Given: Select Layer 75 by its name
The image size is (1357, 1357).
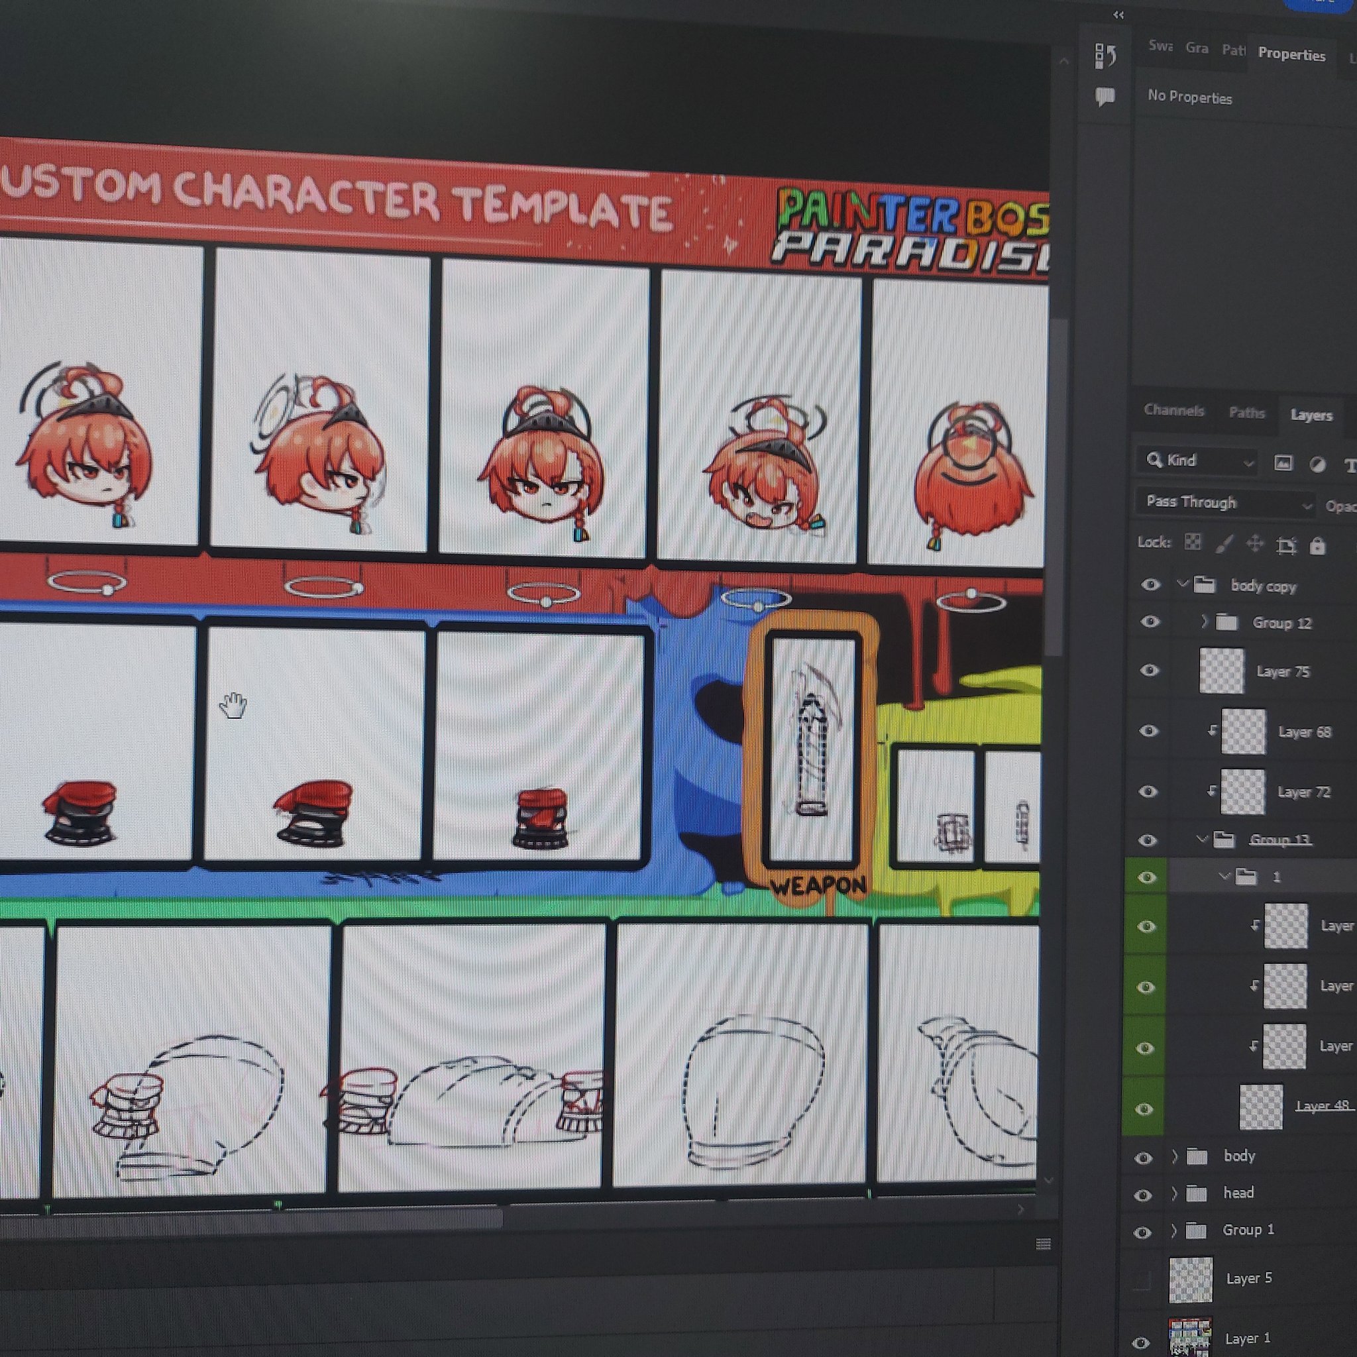Looking at the screenshot, I should [1283, 671].
